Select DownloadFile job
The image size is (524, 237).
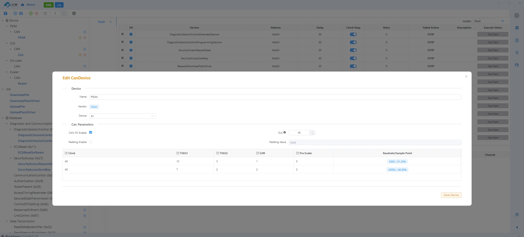point(19,95)
